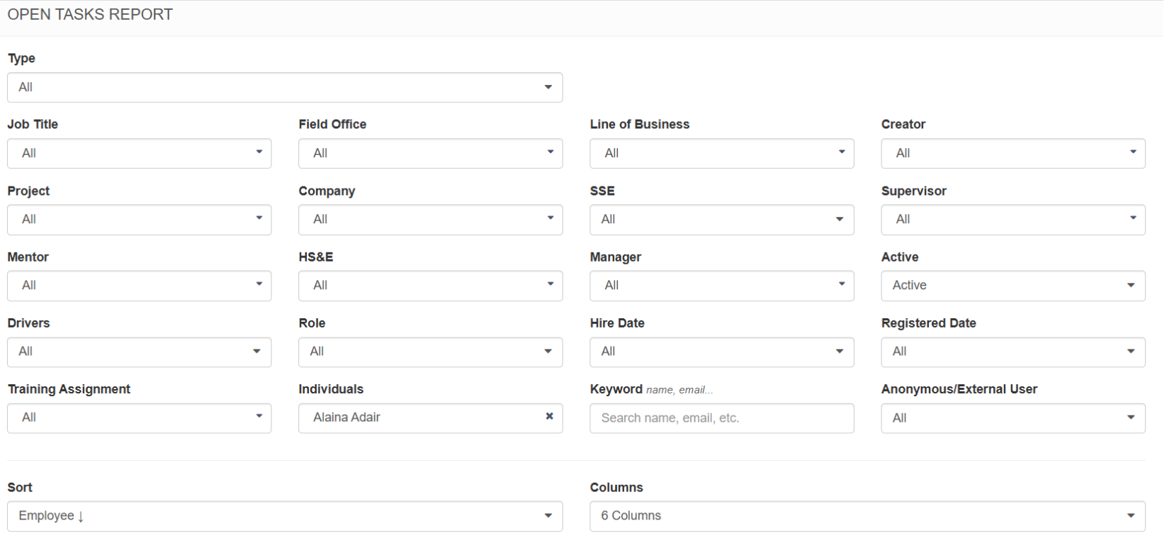Open the Sort dropdown showing Employee
The width and height of the screenshot is (1174, 548).
point(285,516)
